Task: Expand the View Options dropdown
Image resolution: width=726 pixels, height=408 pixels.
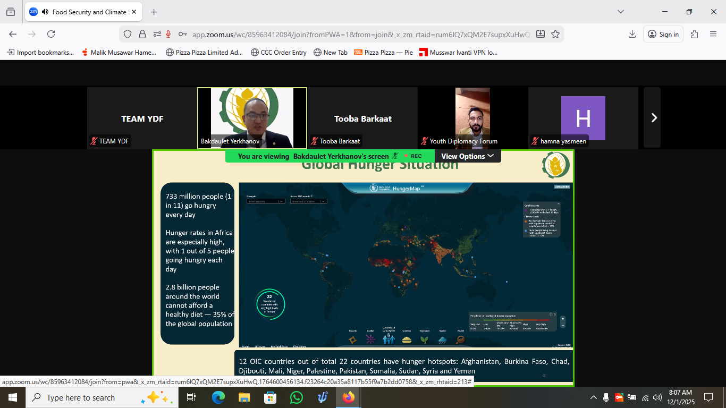Action: (x=467, y=156)
